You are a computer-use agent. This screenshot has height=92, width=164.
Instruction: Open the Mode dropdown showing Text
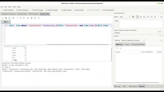coord(125,17)
